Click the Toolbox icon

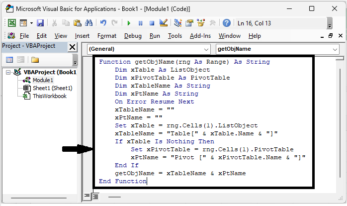click(x=212, y=23)
